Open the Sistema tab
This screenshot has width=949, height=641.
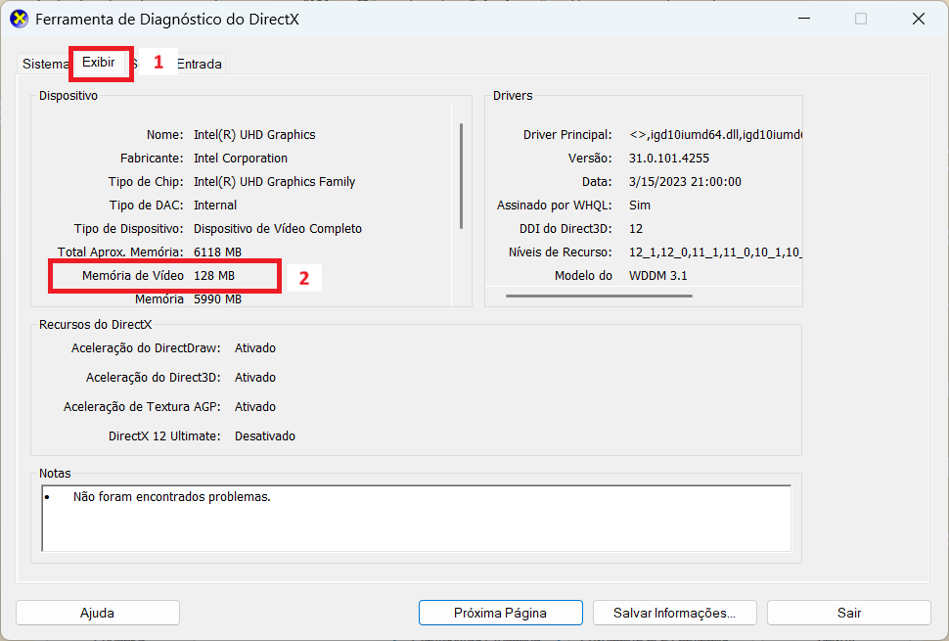point(45,64)
